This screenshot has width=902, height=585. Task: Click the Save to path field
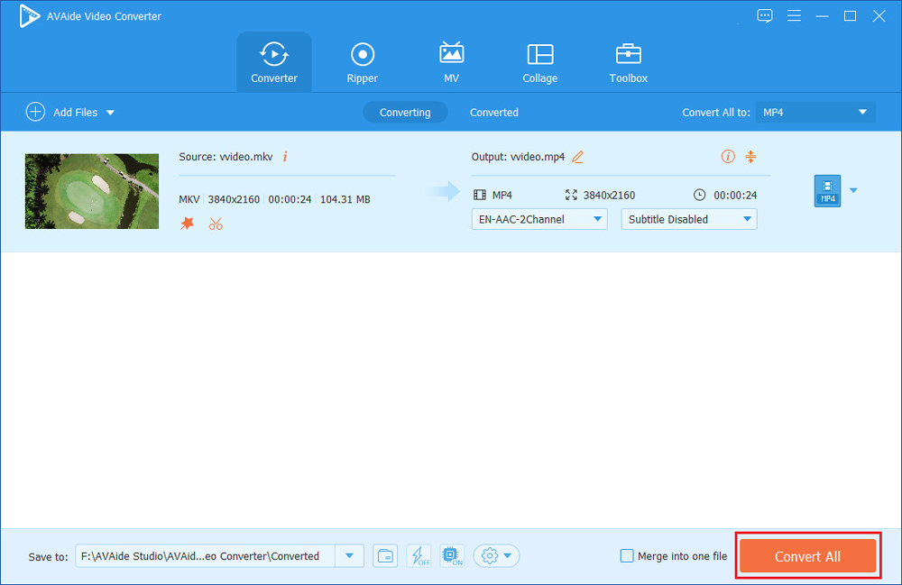[205, 555]
